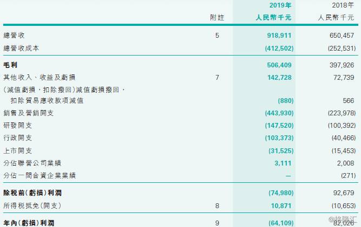Click the 研發開支 label
This screenshot has height=227, width=361.
pyautogui.click(x=17, y=125)
